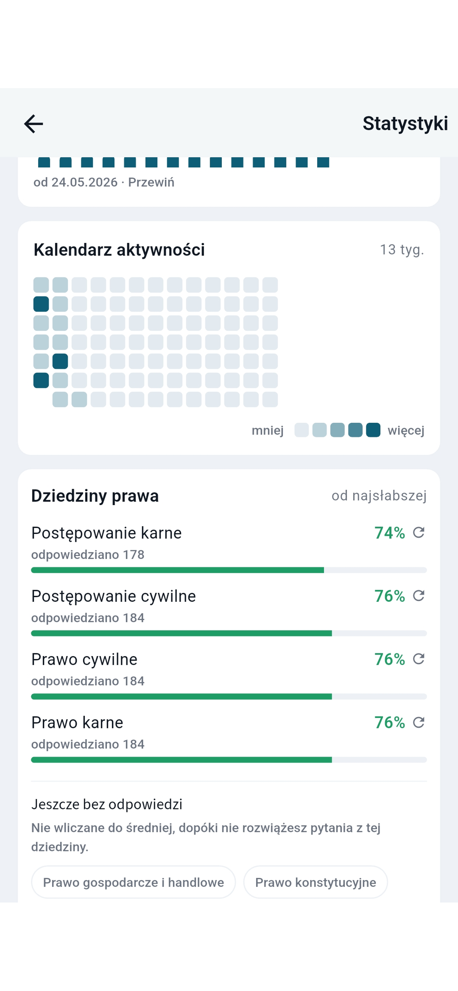Click the Postępowanie cywilne progress bar
The image size is (458, 991).
click(x=229, y=633)
